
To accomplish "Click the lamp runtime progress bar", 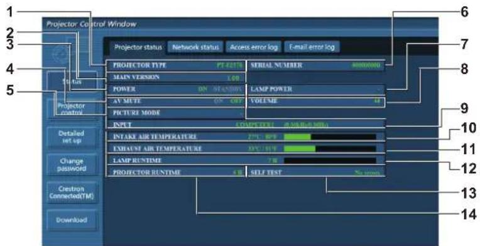I will coord(330,161).
